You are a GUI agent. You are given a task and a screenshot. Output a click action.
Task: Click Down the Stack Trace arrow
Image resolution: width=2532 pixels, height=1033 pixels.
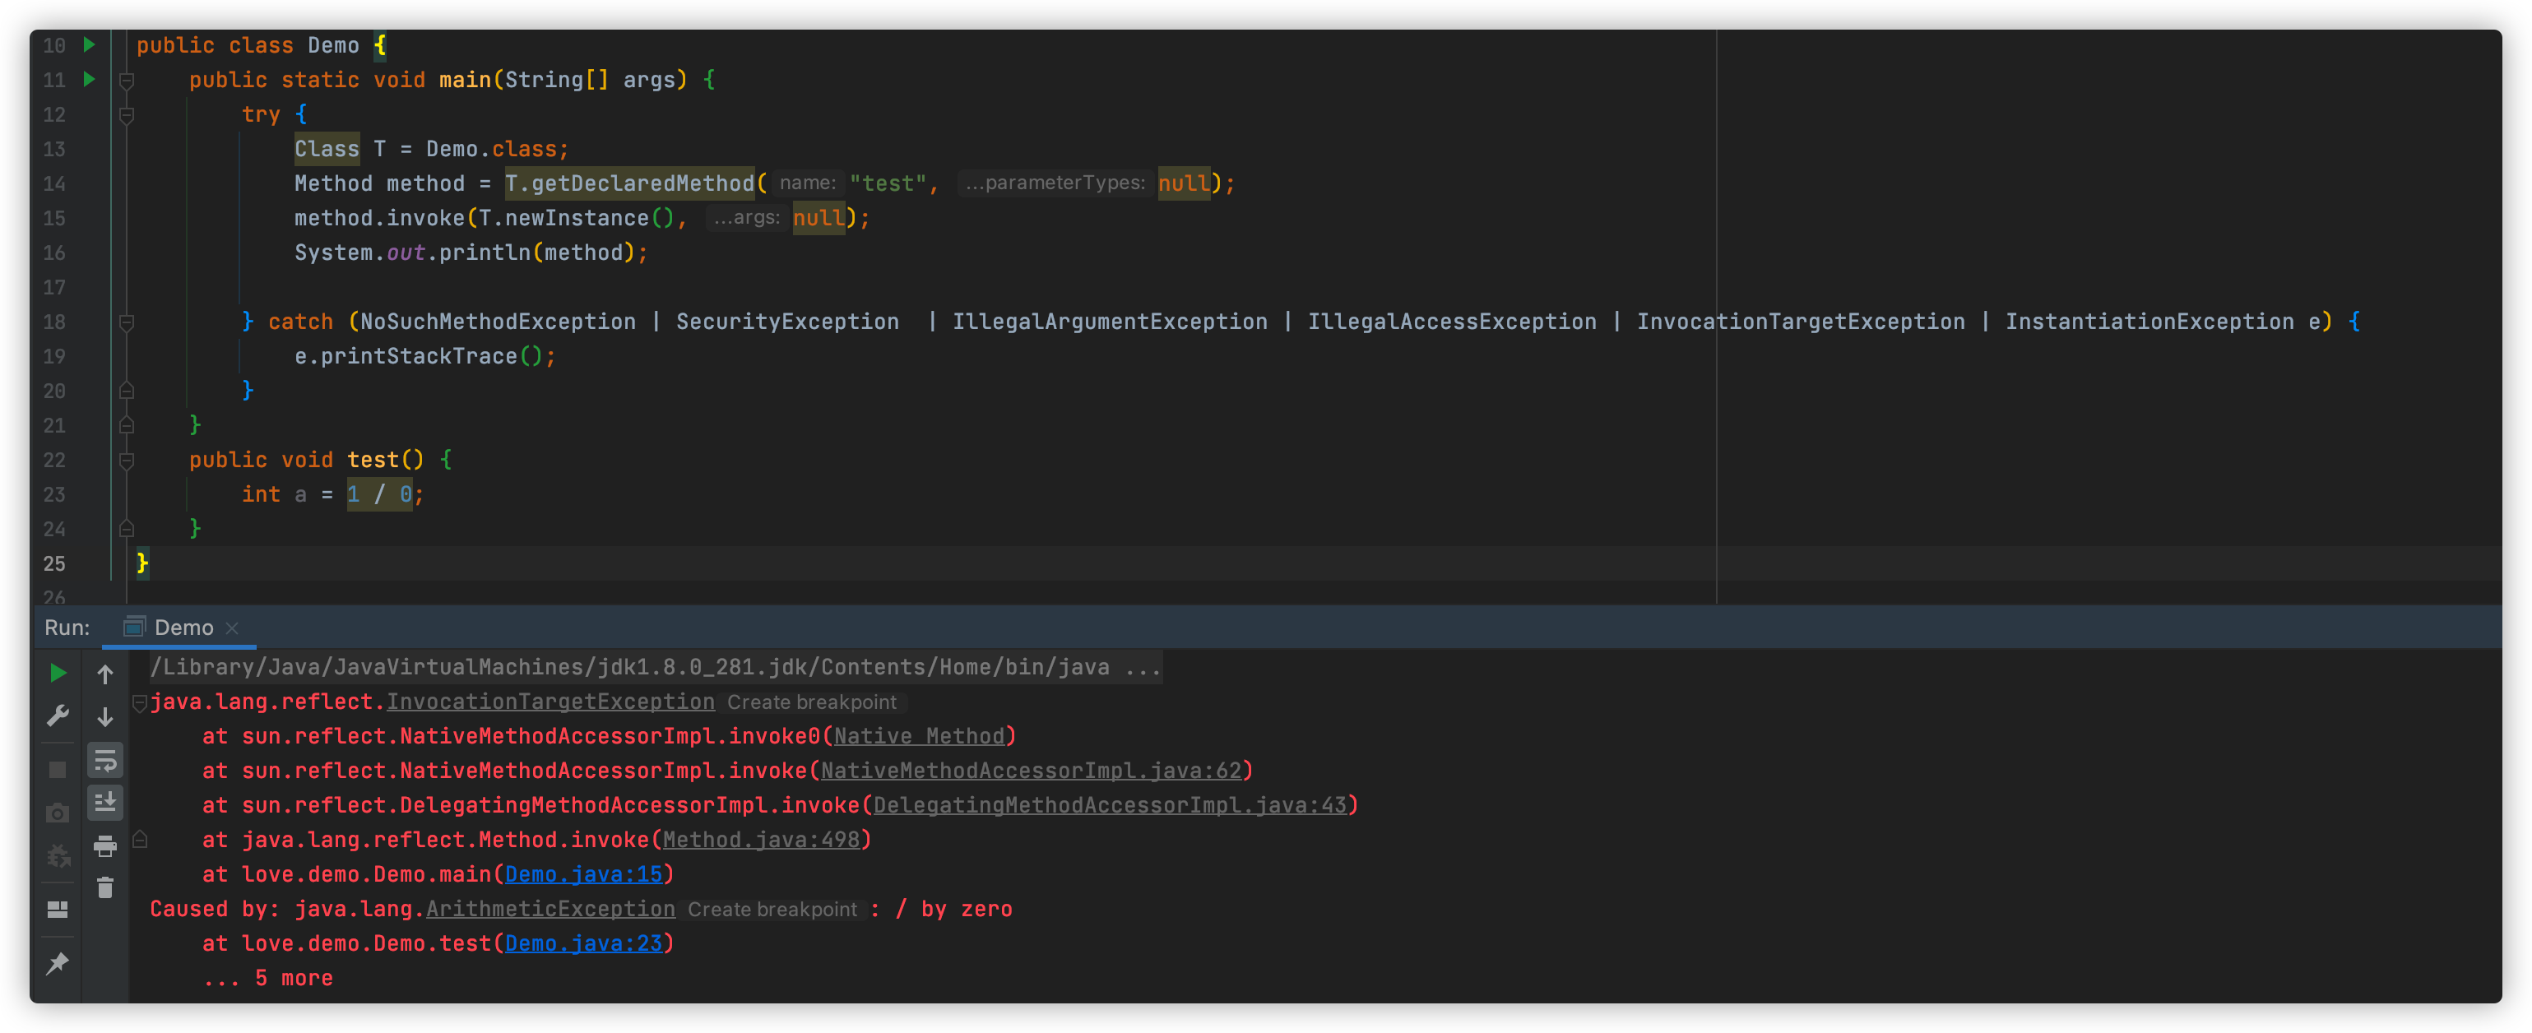click(105, 716)
